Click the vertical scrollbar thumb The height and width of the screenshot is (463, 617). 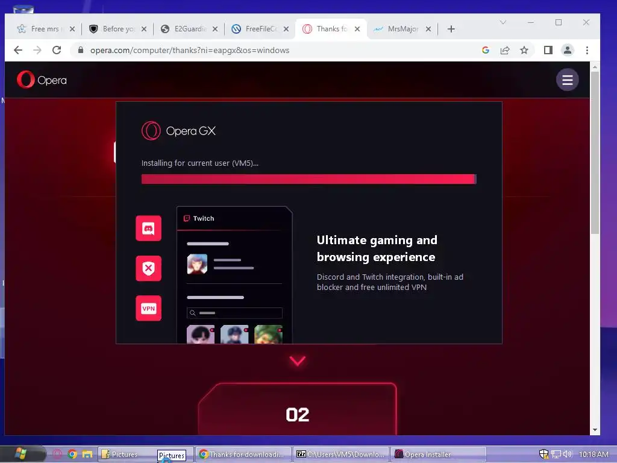pyautogui.click(x=595, y=153)
